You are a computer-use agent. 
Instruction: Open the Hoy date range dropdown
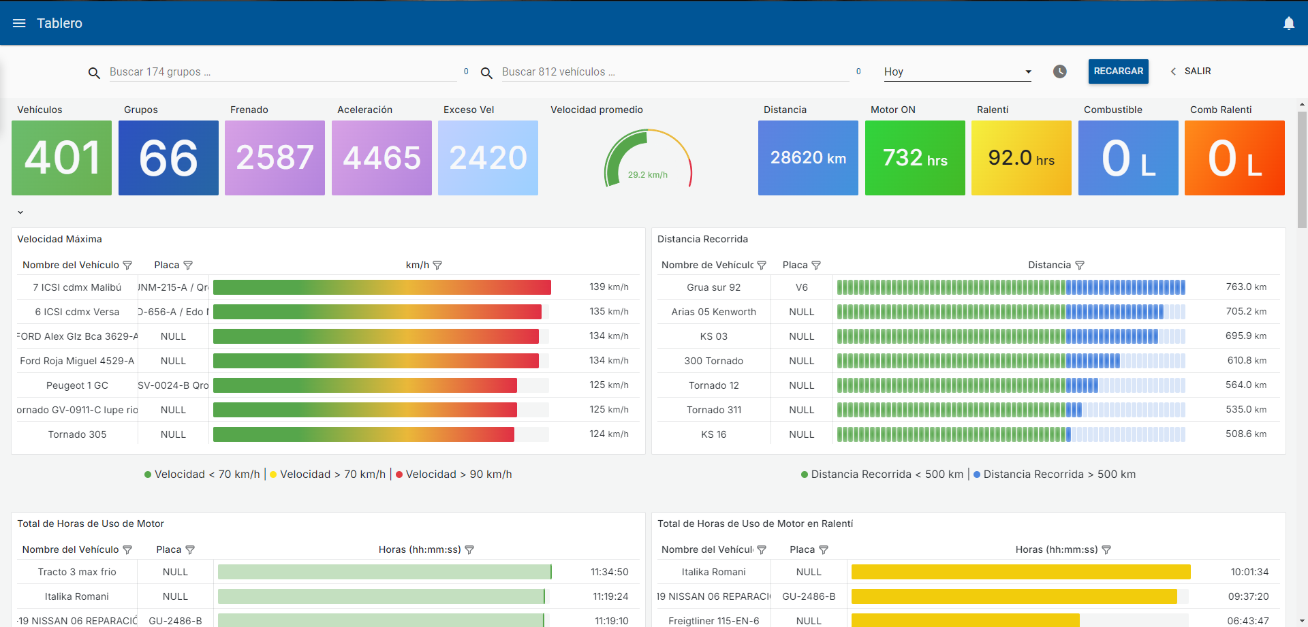(x=958, y=71)
